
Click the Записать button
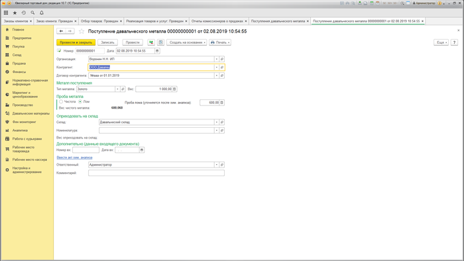click(107, 42)
